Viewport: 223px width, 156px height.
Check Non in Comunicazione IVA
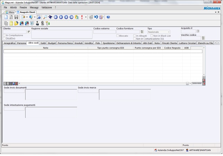pyautogui.click(x=135, y=39)
